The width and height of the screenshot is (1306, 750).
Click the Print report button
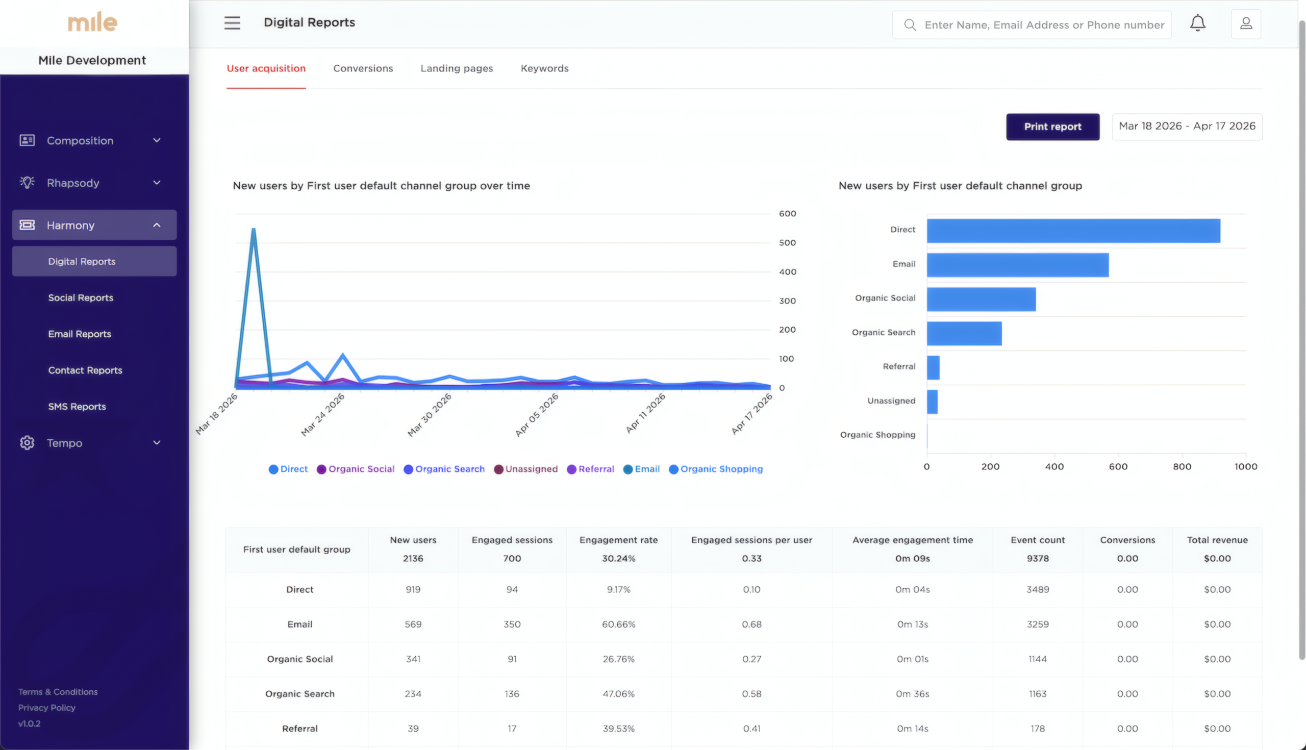[x=1052, y=127]
